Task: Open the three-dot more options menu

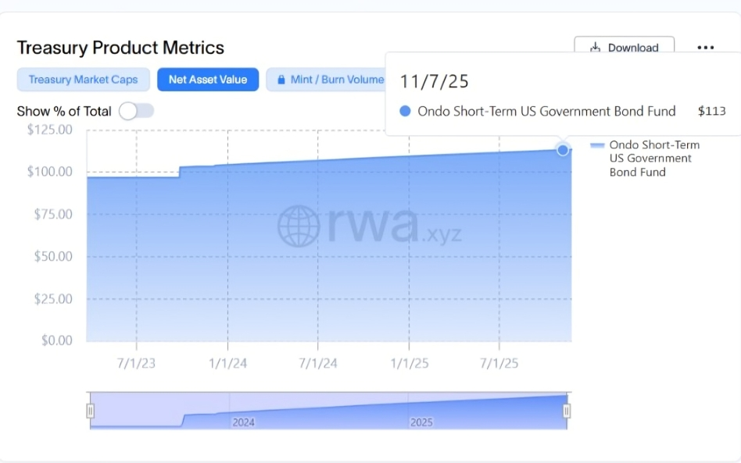Action: [x=705, y=48]
